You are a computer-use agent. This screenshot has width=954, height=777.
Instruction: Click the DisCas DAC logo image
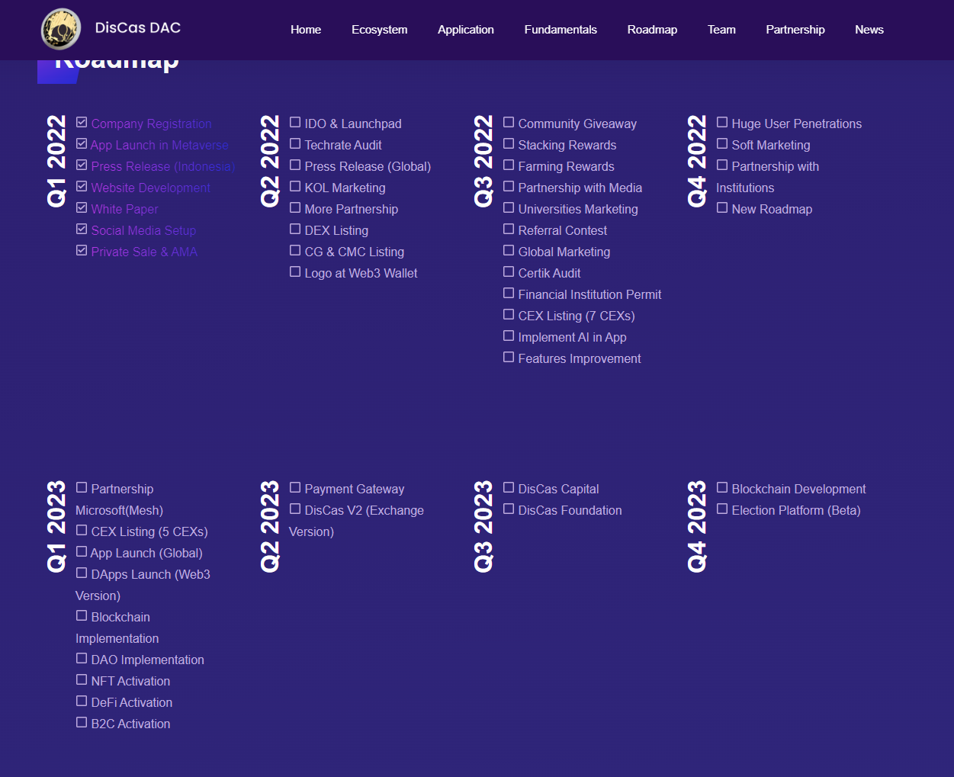tap(61, 29)
